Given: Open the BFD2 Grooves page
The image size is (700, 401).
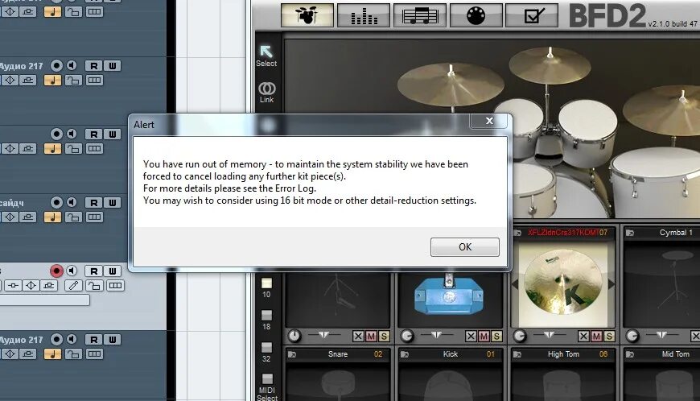Looking at the screenshot, I should point(420,15).
